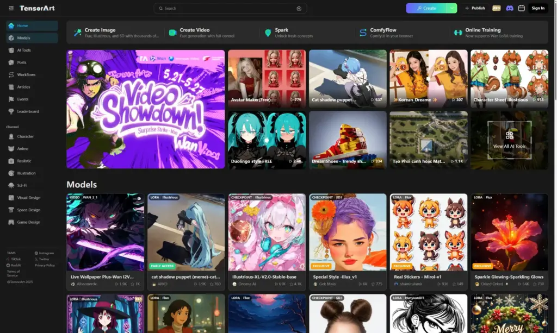Toggle the hamburger sidebar menu

pyautogui.click(x=11, y=8)
